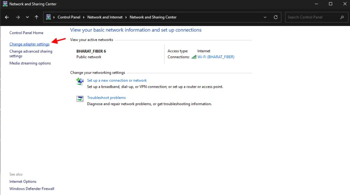Expand chevron after Control Panel breadcrumb

[84, 17]
